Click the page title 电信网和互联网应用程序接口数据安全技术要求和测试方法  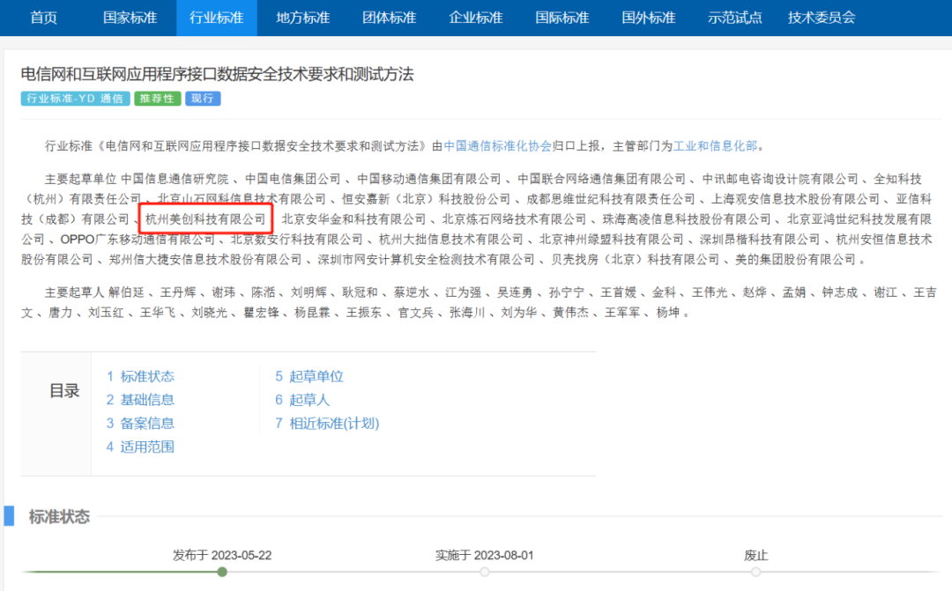(x=218, y=74)
